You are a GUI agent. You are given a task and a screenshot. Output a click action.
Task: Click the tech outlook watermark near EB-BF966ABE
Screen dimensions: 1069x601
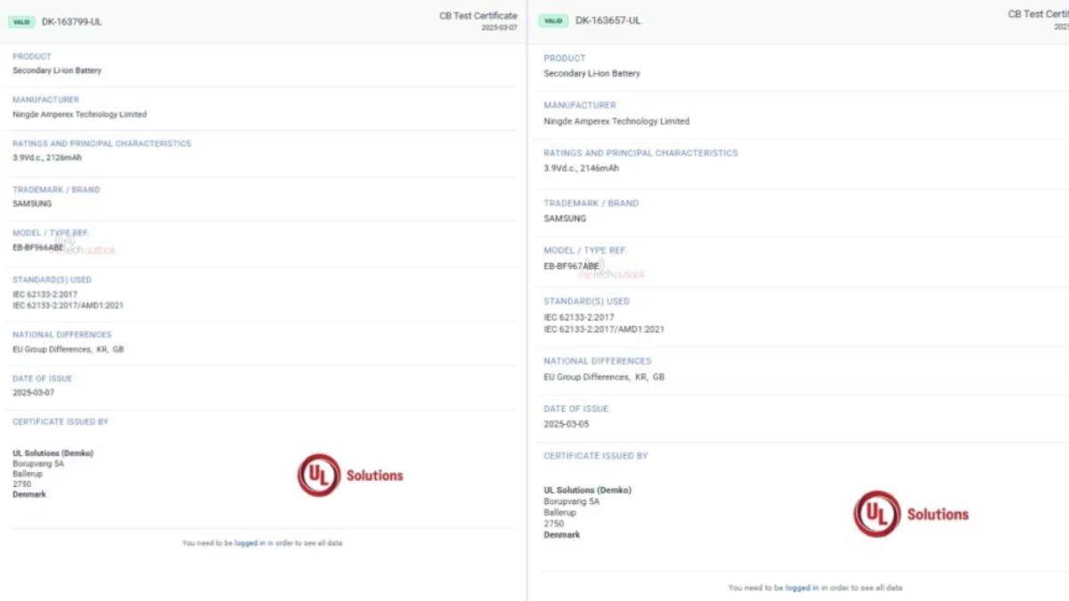(x=91, y=249)
